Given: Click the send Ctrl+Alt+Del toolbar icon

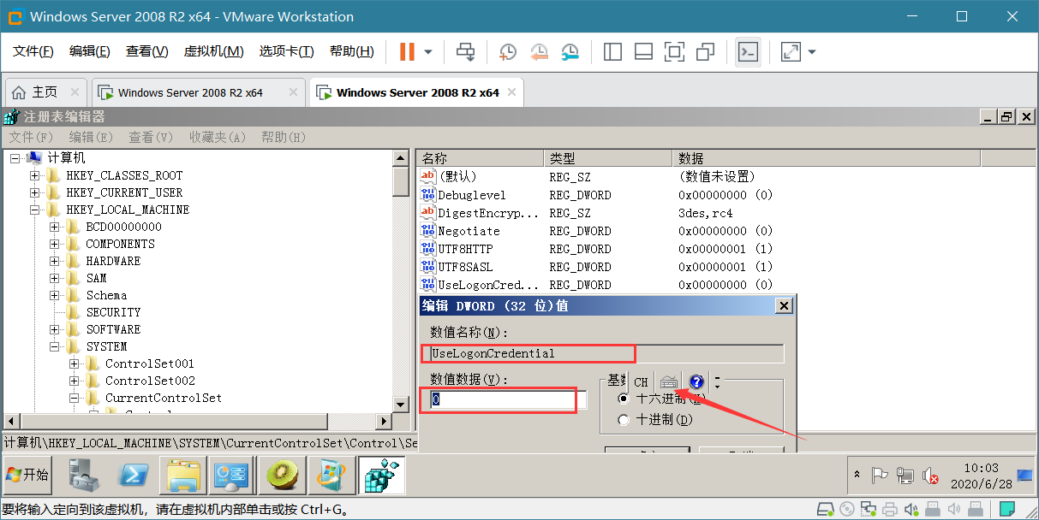Looking at the screenshot, I should point(465,52).
